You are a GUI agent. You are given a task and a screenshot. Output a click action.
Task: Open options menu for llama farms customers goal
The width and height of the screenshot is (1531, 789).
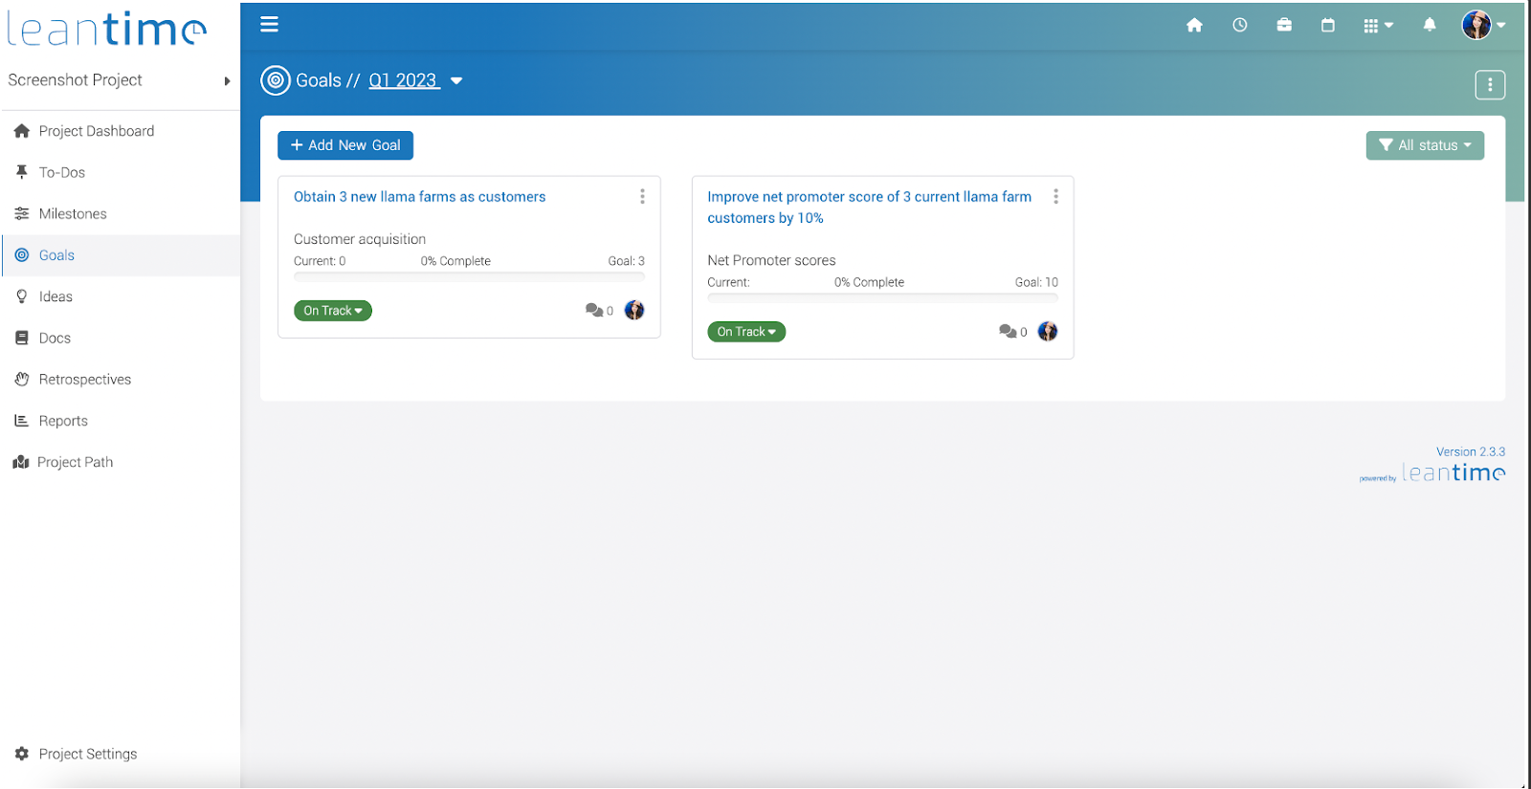point(642,196)
